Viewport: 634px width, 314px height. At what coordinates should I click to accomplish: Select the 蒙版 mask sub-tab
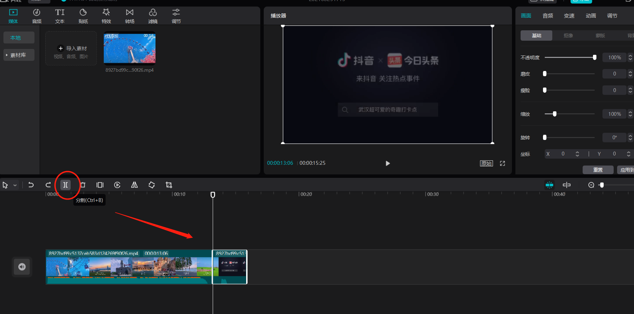(x=600, y=36)
